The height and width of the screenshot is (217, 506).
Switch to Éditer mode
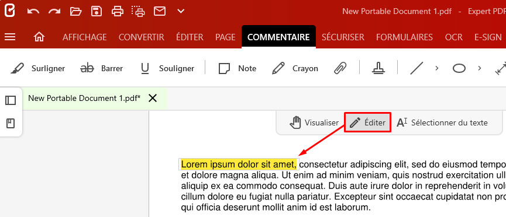point(367,123)
